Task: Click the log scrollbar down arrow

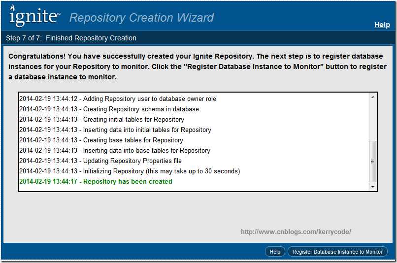Action: pos(372,187)
